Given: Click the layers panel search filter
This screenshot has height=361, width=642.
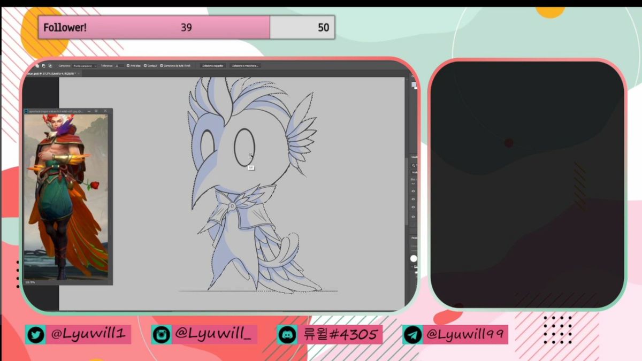Looking at the screenshot, I should coord(414,165).
